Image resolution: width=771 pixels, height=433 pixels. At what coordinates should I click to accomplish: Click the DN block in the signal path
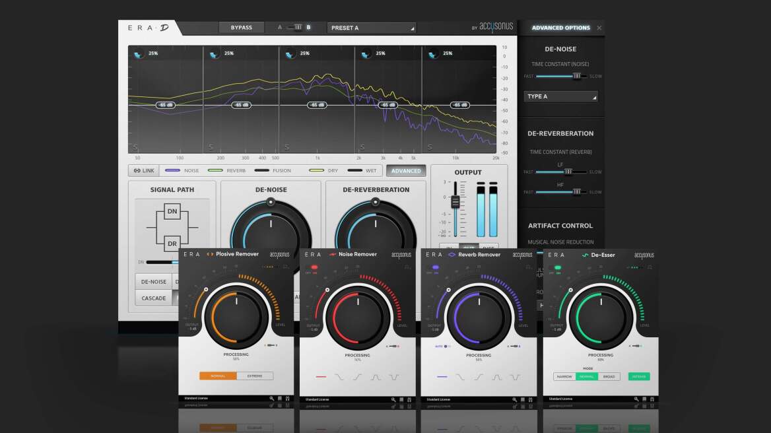point(172,211)
